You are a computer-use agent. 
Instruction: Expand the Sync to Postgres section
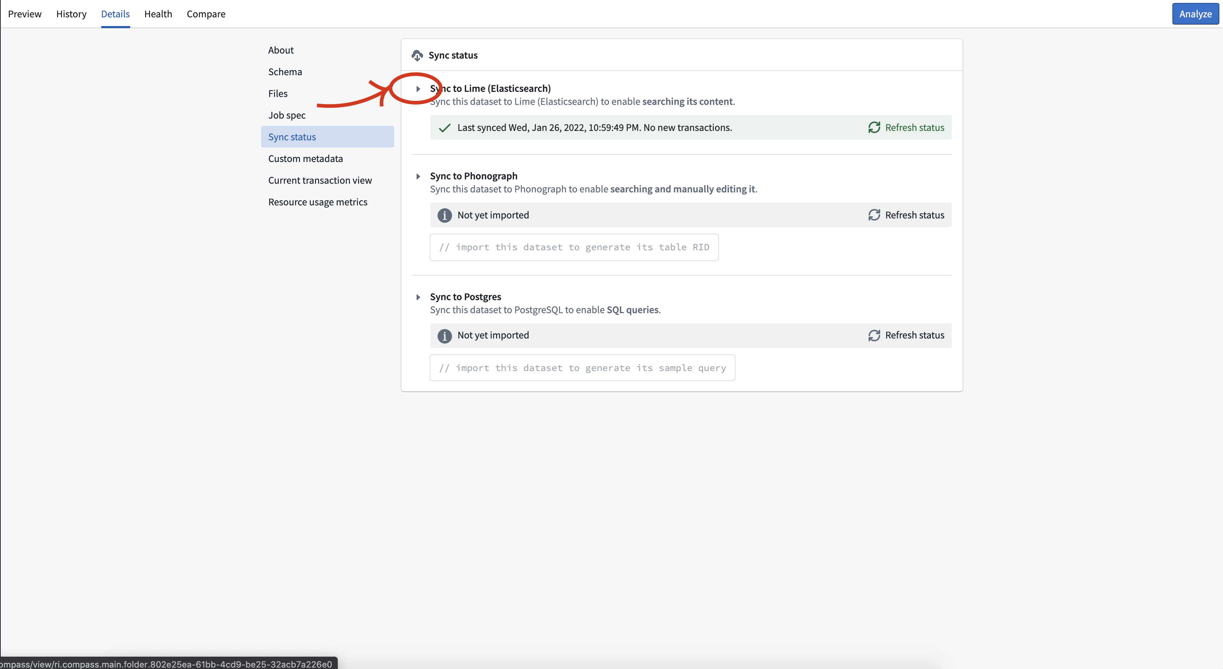tap(418, 297)
